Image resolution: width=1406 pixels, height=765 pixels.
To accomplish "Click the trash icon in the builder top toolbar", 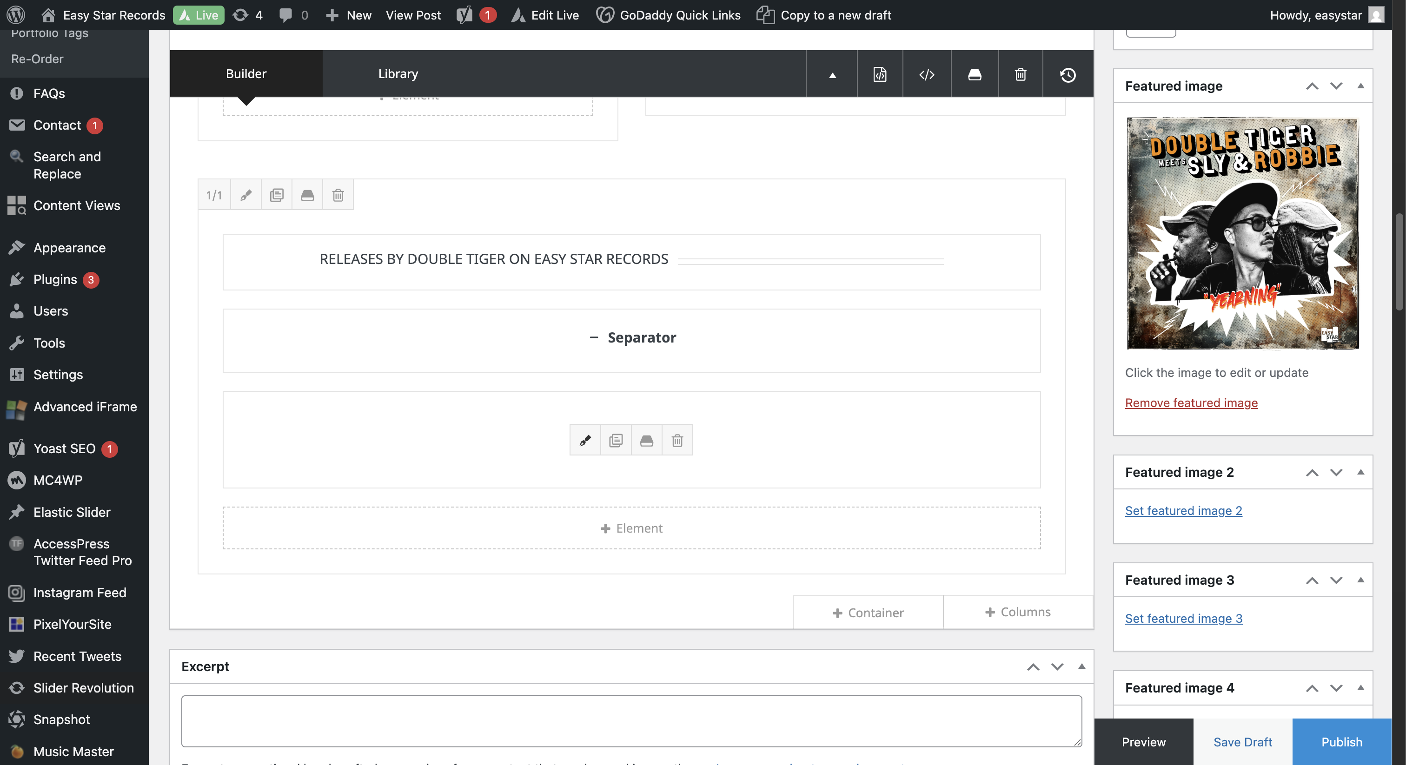I will point(1020,74).
